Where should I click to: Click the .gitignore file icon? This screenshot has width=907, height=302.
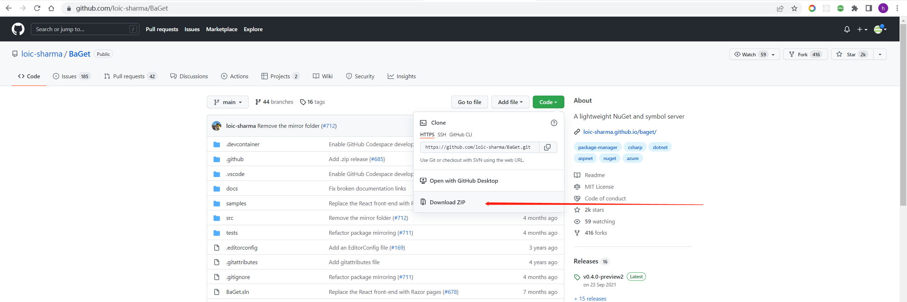(x=217, y=277)
